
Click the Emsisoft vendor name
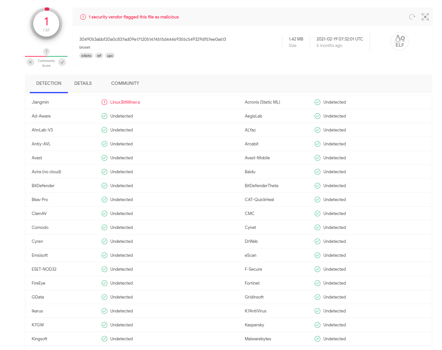pyautogui.click(x=40, y=255)
